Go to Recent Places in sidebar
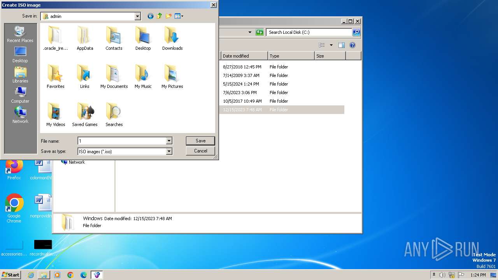This screenshot has width=498, height=280. pyautogui.click(x=20, y=34)
